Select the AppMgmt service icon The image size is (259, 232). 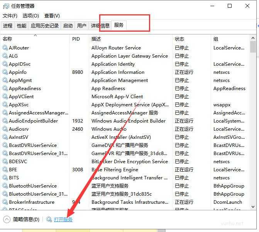(5, 80)
